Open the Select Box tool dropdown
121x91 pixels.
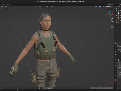[5, 9]
